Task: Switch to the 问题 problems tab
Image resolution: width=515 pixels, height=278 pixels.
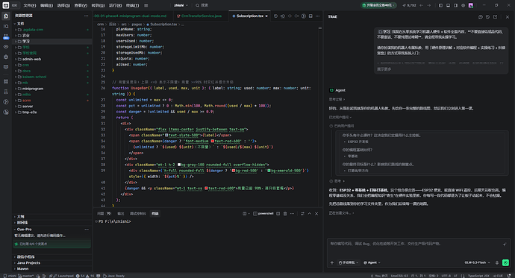Action: [x=104, y=213]
